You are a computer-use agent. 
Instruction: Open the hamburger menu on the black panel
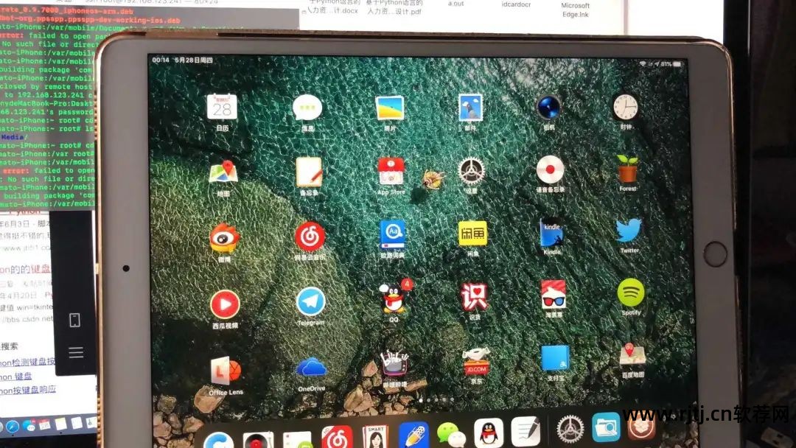point(76,353)
